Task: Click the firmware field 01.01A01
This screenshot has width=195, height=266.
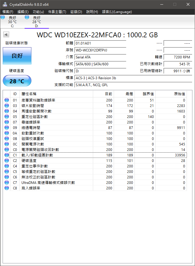Action: [x=100, y=43]
